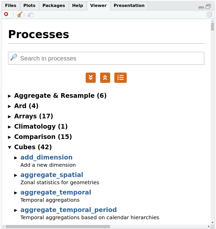The width and height of the screenshot is (216, 229).
Task: Switch to the Packages tab
Action: tap(54, 6)
